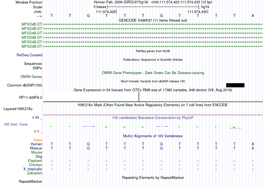Click the 5 bases scale bar label
This screenshot has height=188, width=263.
[x=100, y=7]
